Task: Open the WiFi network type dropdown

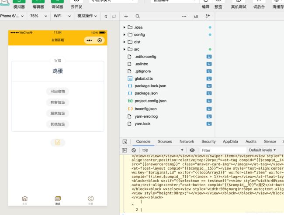Action: click(62, 16)
